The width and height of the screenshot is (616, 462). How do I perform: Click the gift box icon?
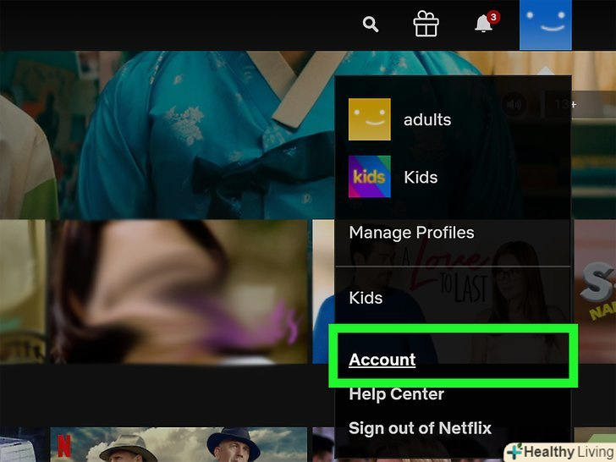426,24
